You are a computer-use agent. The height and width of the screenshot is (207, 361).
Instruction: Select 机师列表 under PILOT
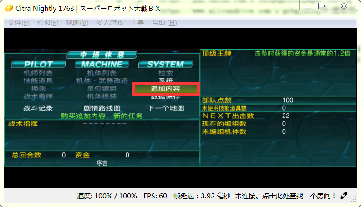pyautogui.click(x=38, y=73)
